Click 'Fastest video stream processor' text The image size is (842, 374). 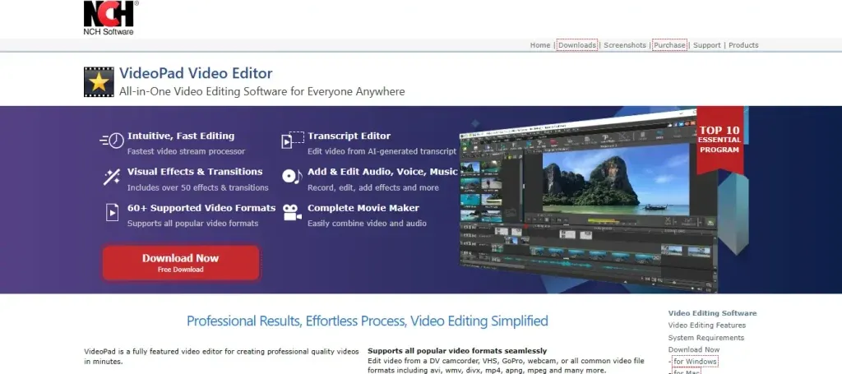pos(186,151)
